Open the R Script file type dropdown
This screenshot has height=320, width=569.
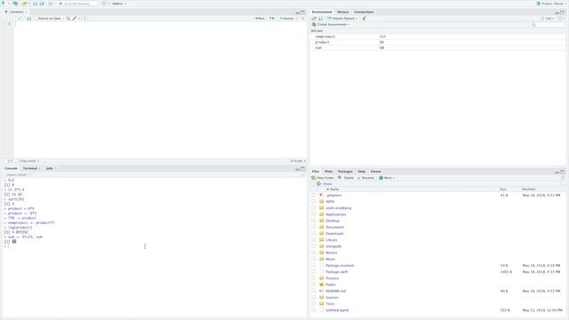pos(298,161)
